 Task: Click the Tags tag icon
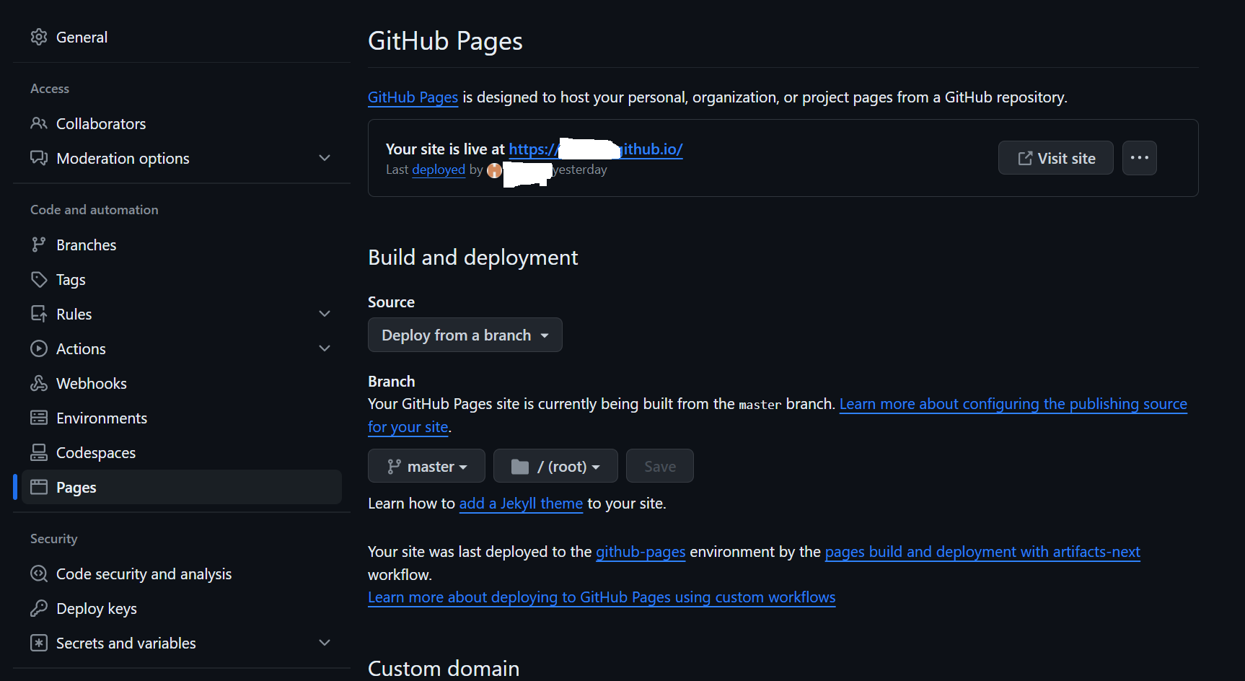(x=39, y=279)
